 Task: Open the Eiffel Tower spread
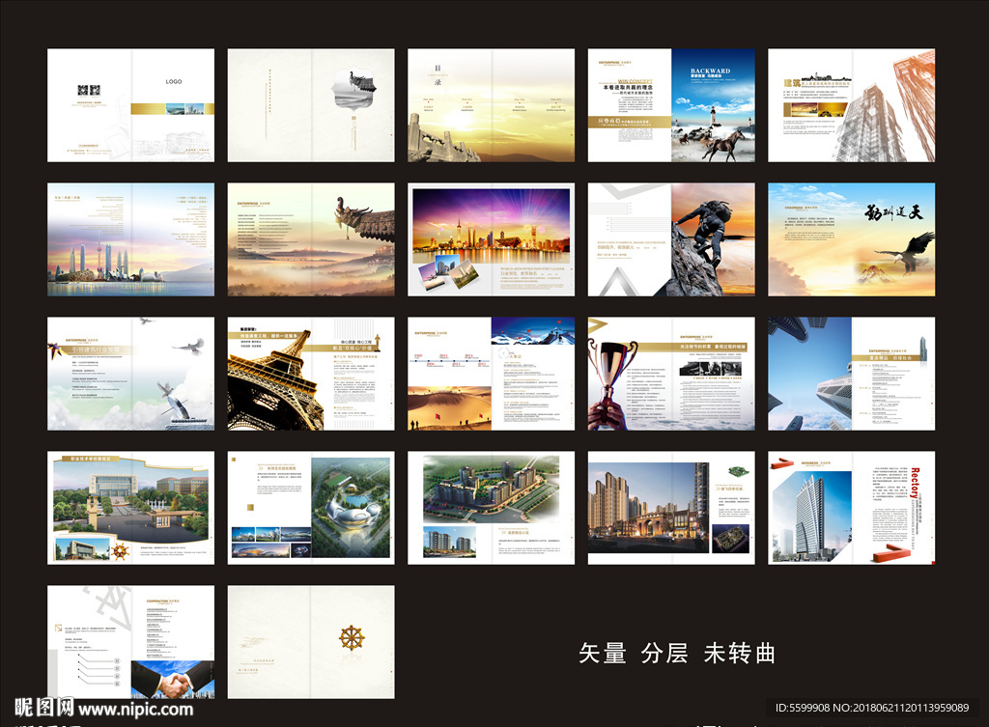click(x=311, y=374)
